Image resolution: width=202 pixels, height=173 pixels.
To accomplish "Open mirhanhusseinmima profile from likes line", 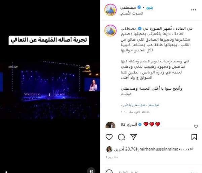I will point(158,149).
